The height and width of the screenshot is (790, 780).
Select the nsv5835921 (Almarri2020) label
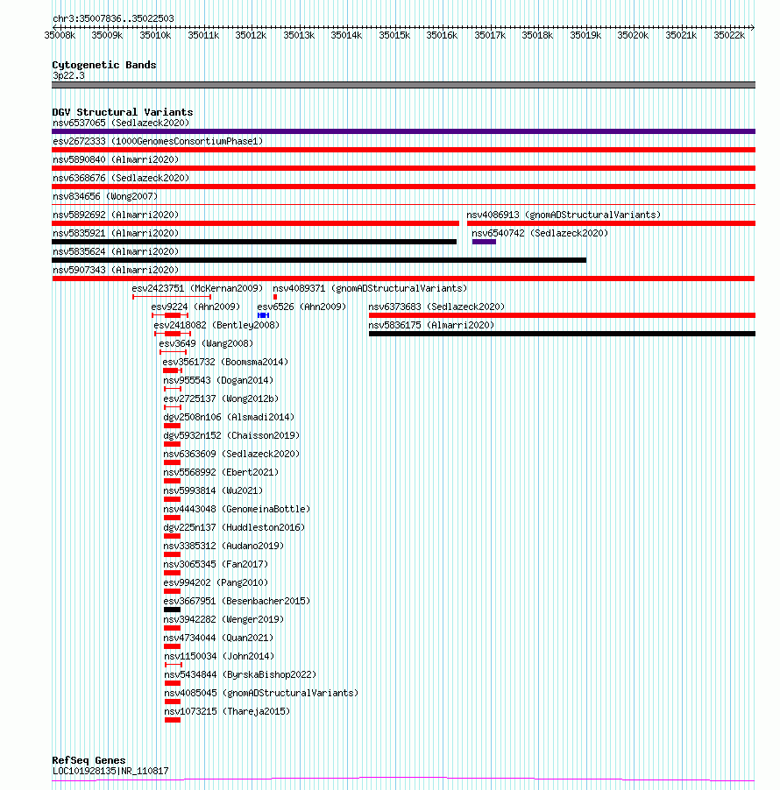(116, 233)
